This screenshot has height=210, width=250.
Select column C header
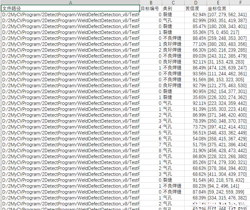click(x=173, y=2)
